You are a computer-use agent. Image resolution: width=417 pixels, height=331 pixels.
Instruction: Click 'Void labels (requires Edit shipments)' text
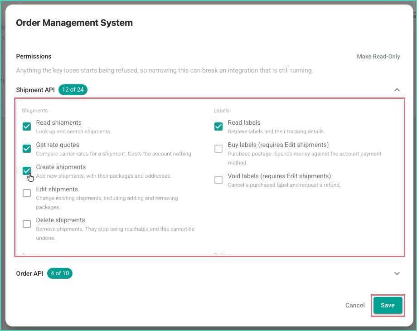click(279, 176)
